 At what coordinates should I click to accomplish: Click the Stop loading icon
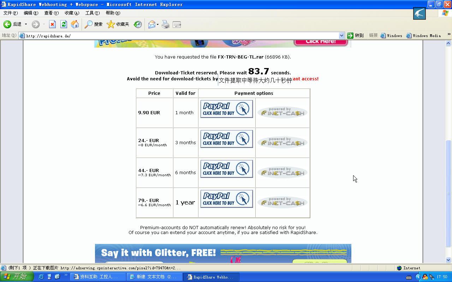click(x=52, y=24)
